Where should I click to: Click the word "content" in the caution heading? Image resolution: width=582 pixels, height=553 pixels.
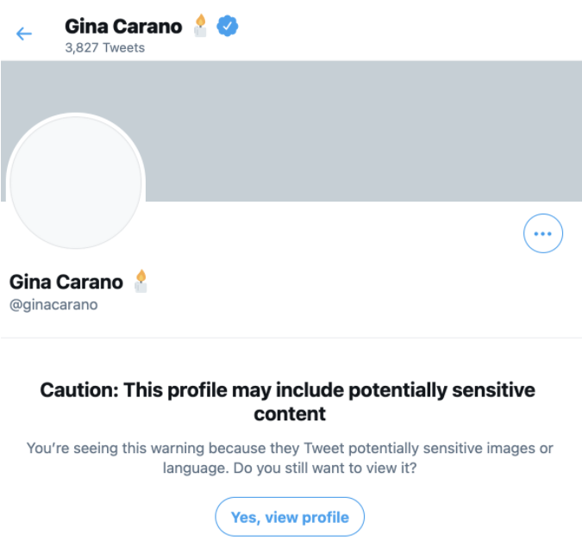point(290,414)
